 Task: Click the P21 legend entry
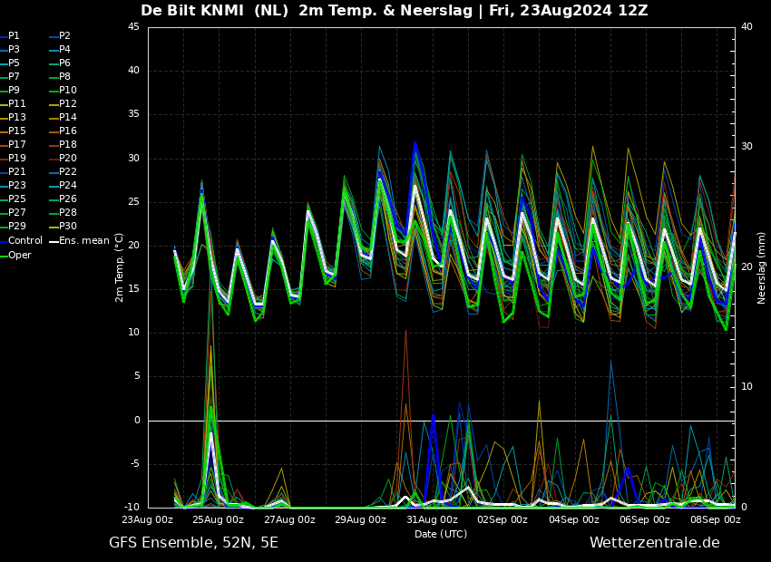tap(16, 172)
